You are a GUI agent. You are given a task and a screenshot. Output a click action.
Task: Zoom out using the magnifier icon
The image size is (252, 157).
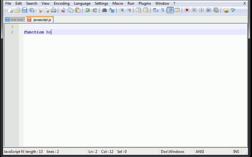pos(129,10)
